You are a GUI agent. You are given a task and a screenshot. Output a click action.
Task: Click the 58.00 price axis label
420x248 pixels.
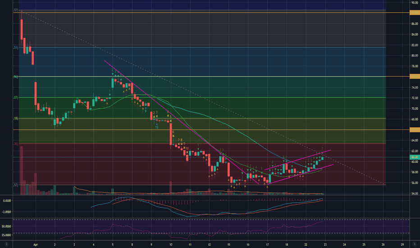tap(415, 172)
